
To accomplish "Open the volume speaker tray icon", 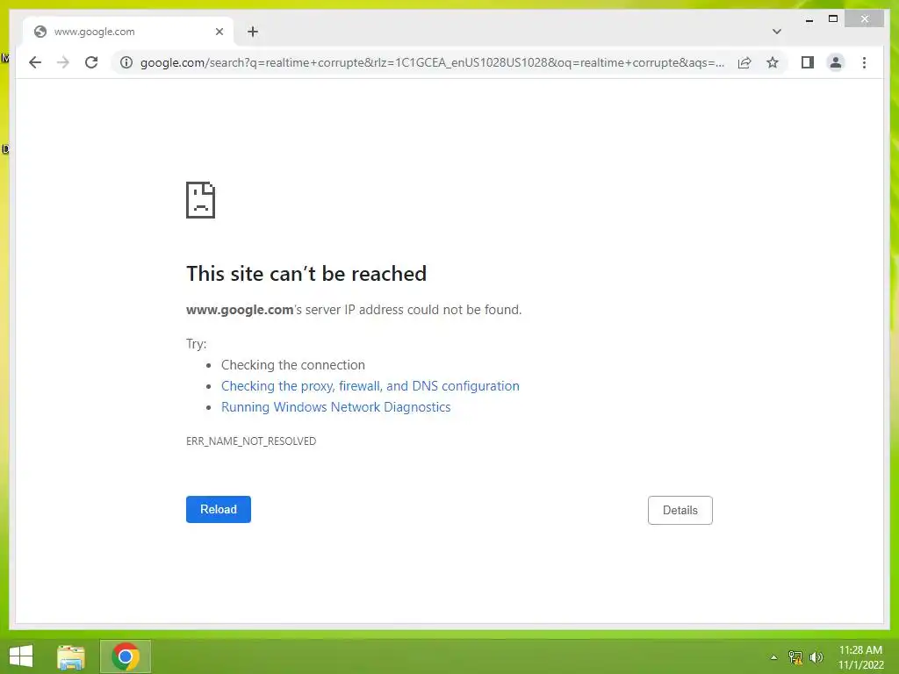I will (x=816, y=657).
